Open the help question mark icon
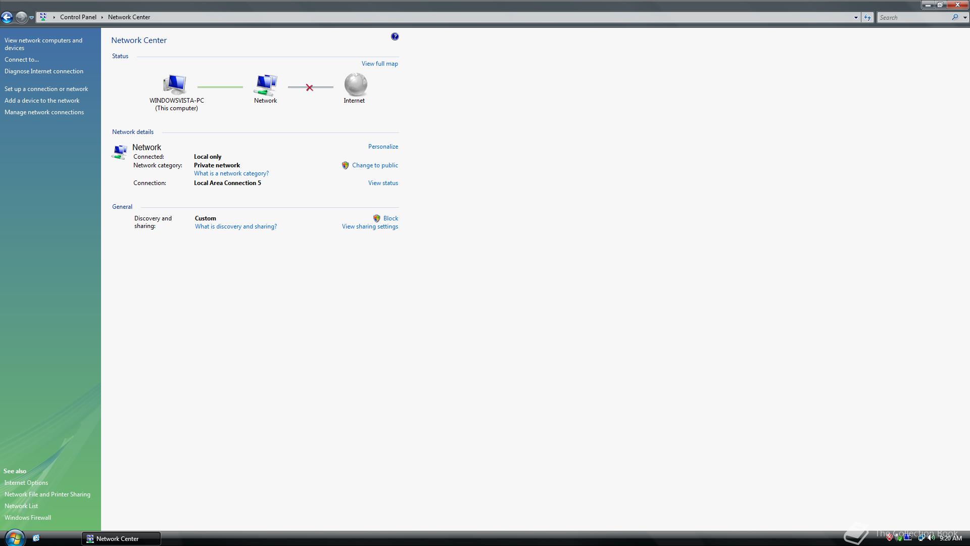 click(x=395, y=36)
